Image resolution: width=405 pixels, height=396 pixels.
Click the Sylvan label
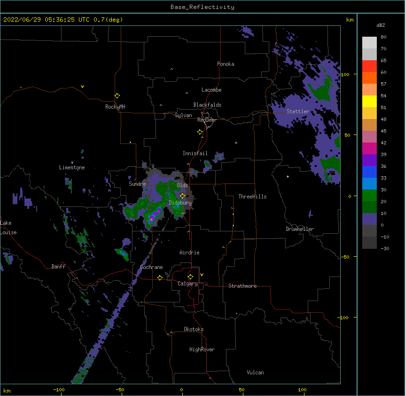click(183, 115)
